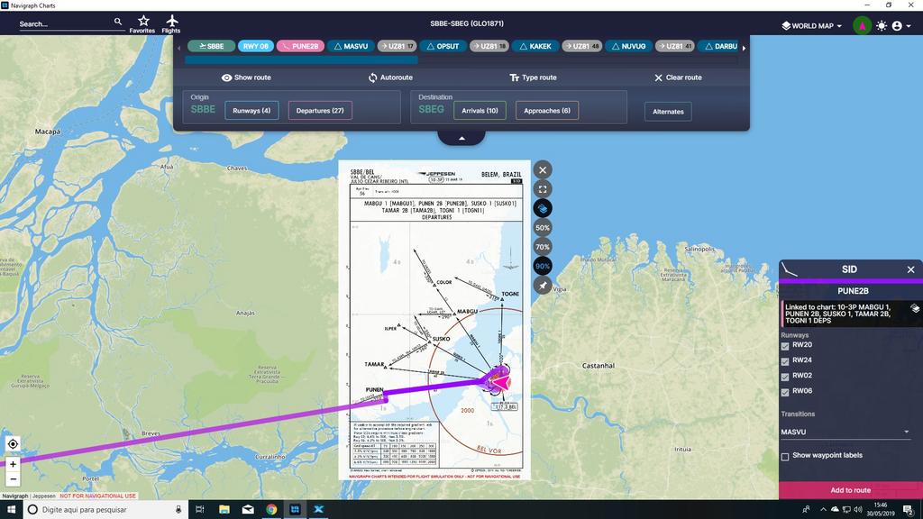Click the Navigraph taskbar icon
923x519 pixels.
point(295,510)
